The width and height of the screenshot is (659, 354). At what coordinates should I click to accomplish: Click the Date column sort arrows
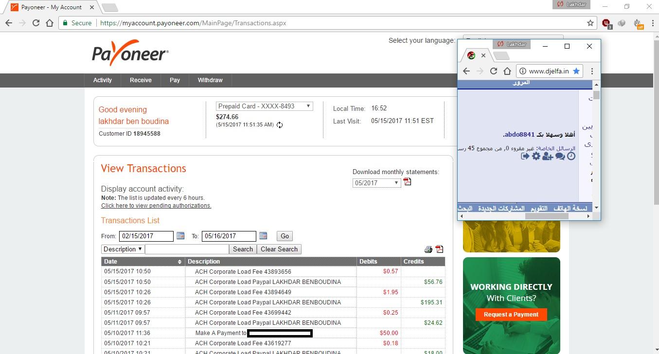click(179, 262)
